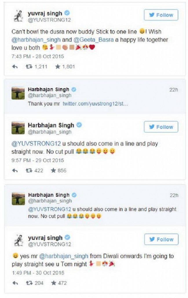Open Yuvraj Singh's avatar on top tweet
Image resolution: width=188 pixels, height=298 pixels.
click(x=19, y=16)
